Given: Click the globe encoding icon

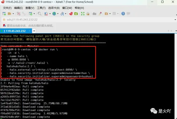Looking at the screenshot, I should point(54,14).
